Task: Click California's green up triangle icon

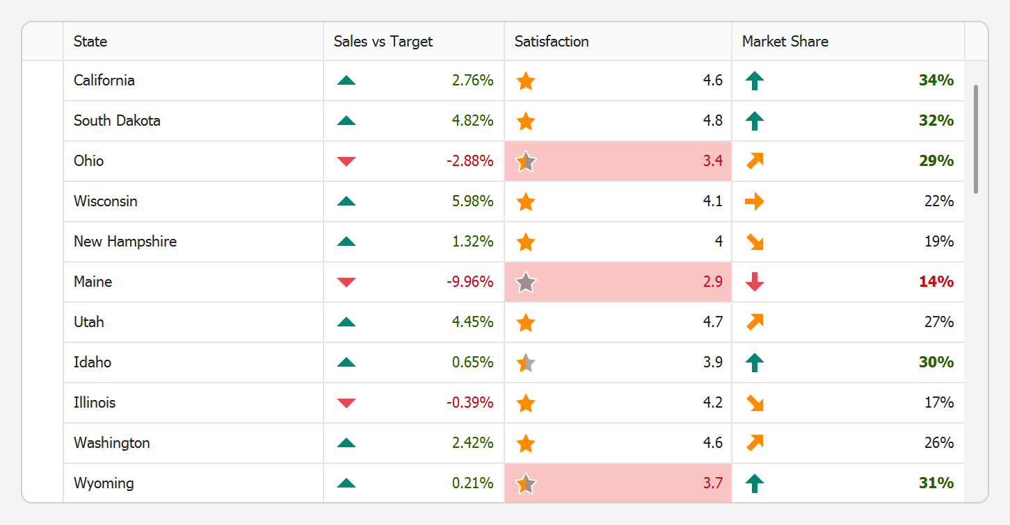Action: pyautogui.click(x=346, y=81)
